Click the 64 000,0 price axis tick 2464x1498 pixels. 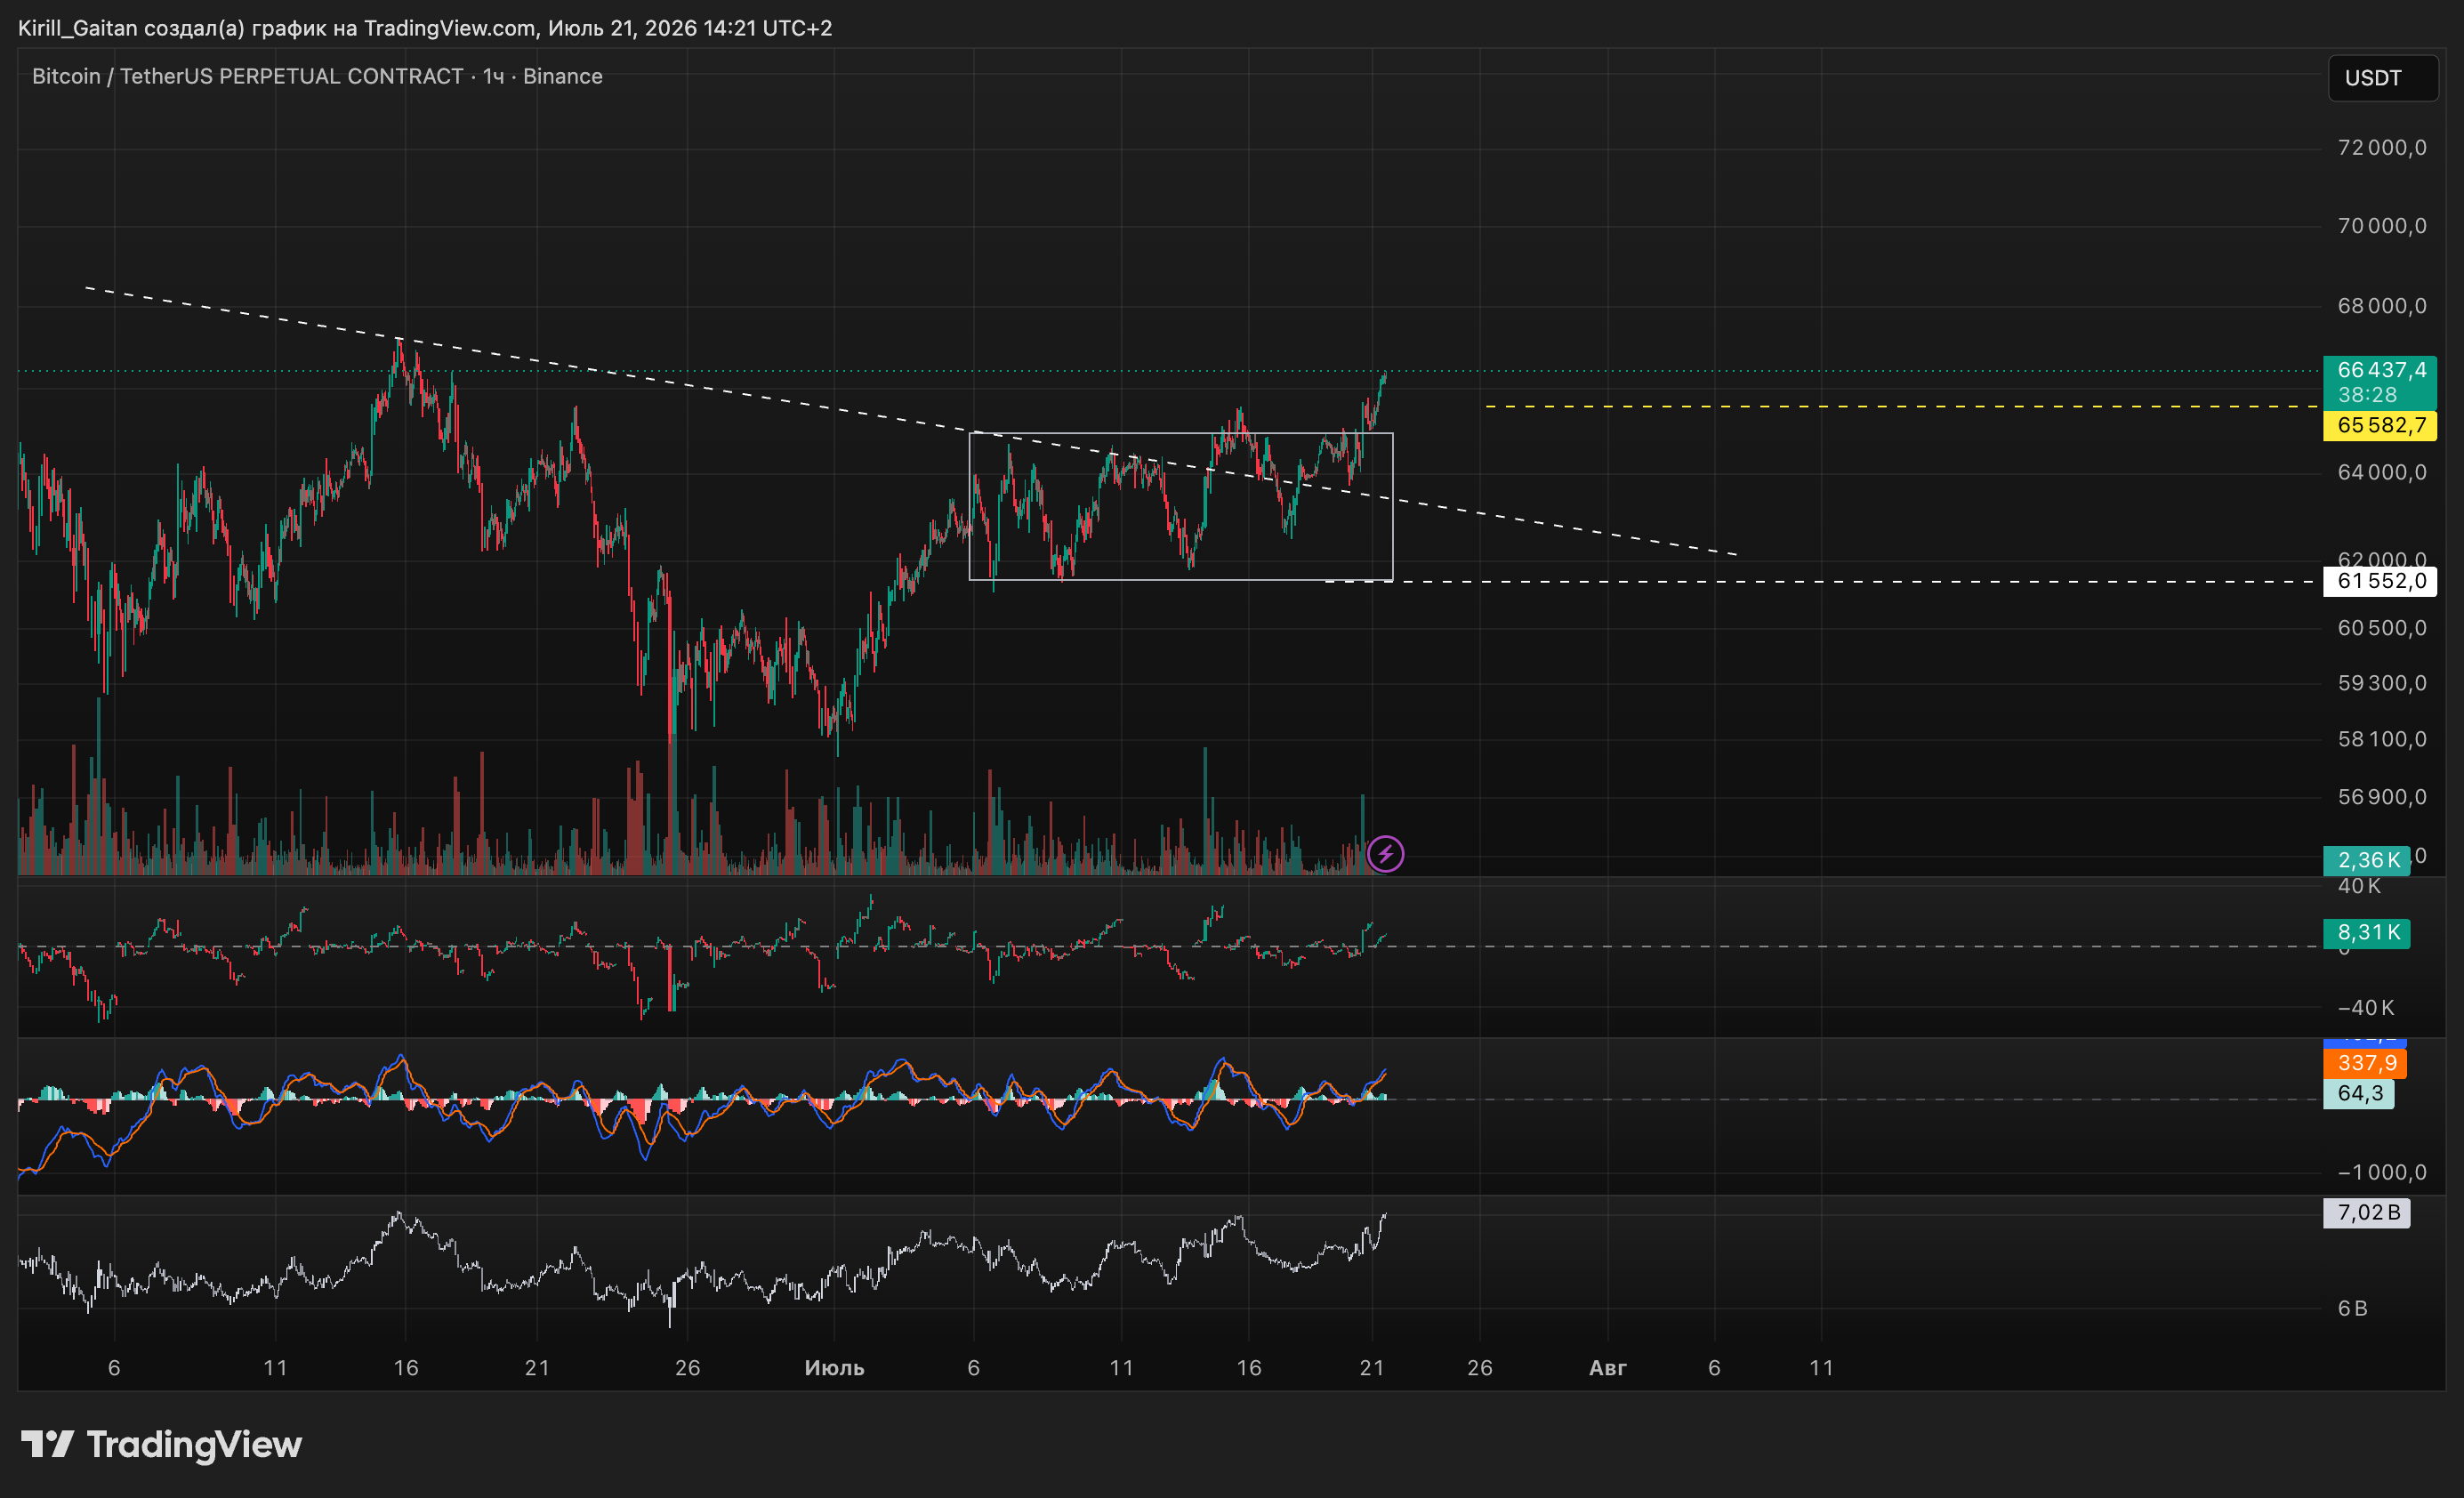pos(2382,472)
